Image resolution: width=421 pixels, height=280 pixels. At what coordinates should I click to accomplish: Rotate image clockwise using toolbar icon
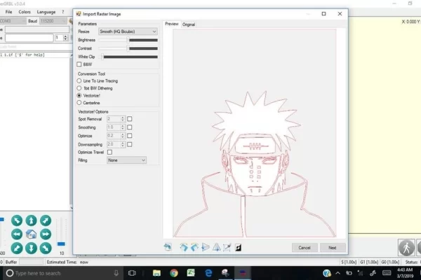[x=184, y=247]
